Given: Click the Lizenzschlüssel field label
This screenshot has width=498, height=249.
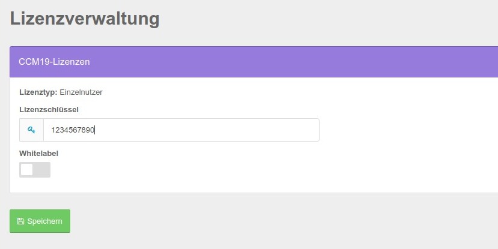Looking at the screenshot, I should coord(49,109).
